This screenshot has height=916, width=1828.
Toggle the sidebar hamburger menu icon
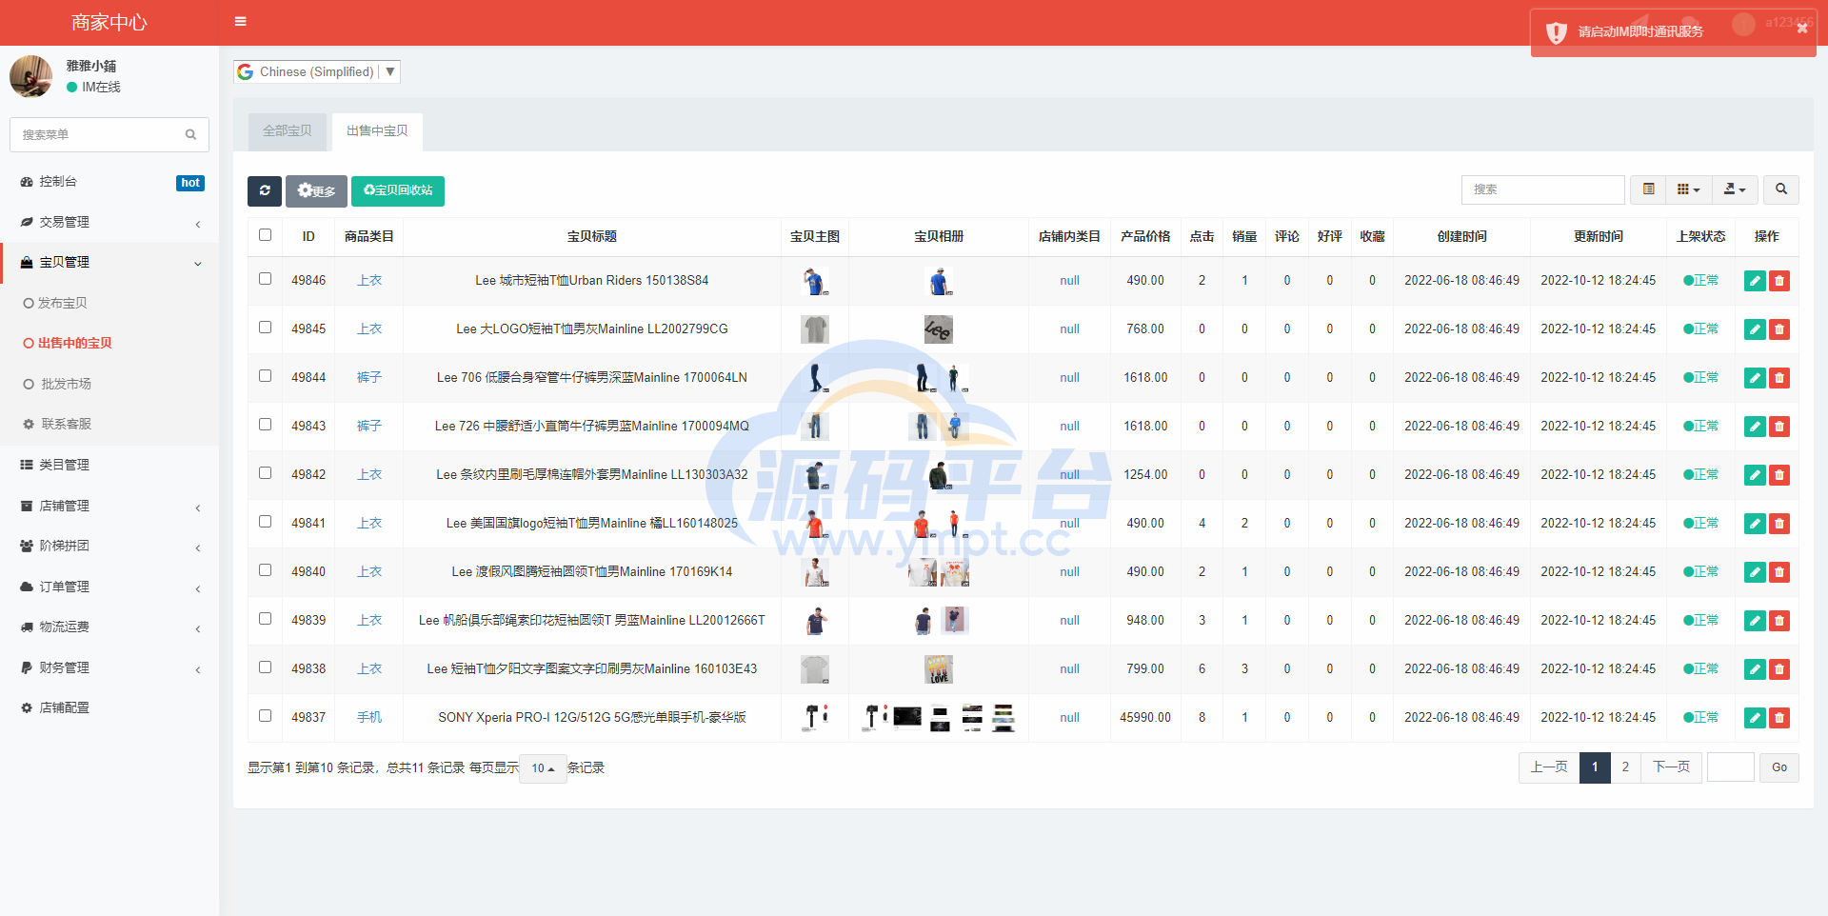click(x=240, y=21)
